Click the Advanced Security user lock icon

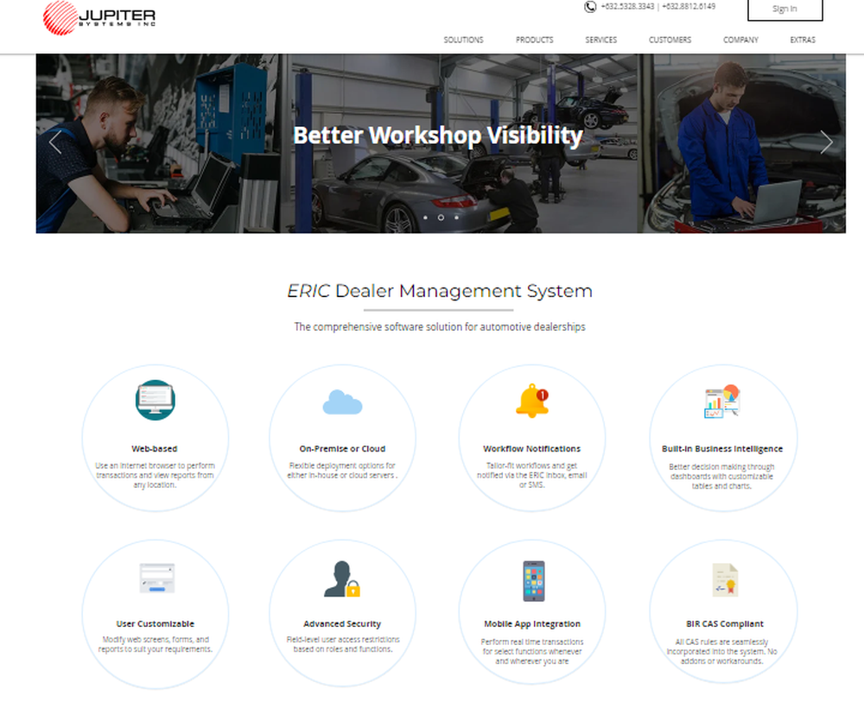tap(342, 579)
